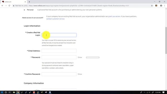
Task: Expand hidden system tray icons chevron
Action: click(x=144, y=92)
